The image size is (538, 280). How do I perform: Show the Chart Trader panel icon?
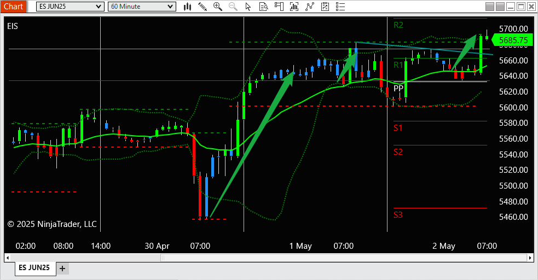pyautogui.click(x=279, y=7)
